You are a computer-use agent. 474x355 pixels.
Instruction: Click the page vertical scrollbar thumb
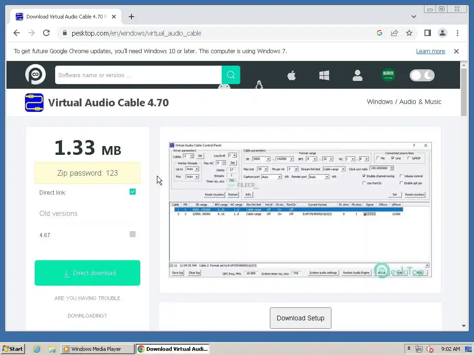(x=464, y=92)
